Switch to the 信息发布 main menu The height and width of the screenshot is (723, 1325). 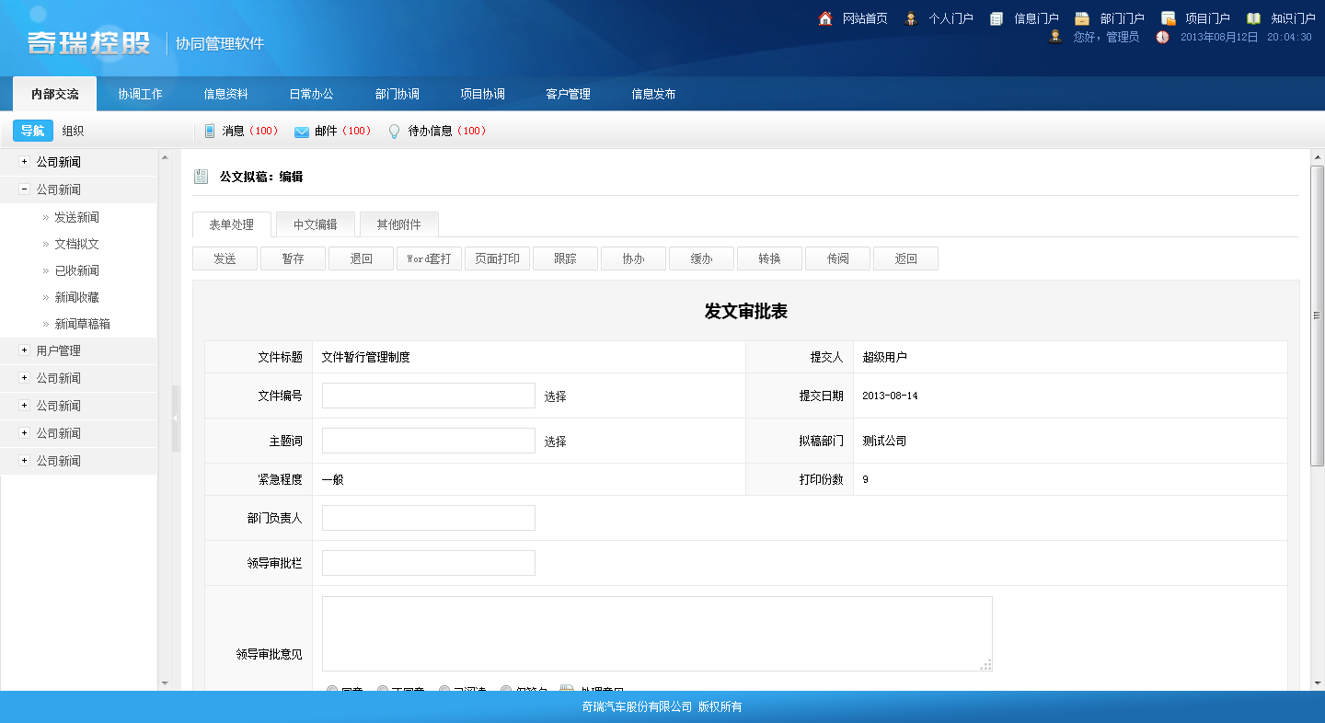point(653,94)
